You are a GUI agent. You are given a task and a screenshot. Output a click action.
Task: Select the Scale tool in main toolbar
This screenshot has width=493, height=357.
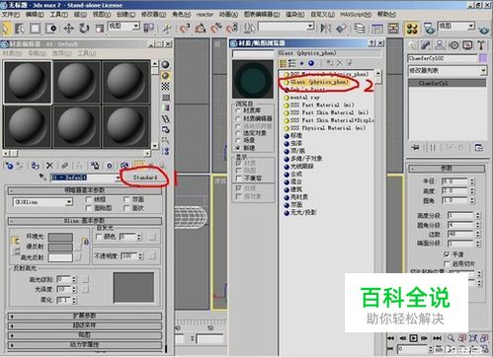[x=100, y=29]
